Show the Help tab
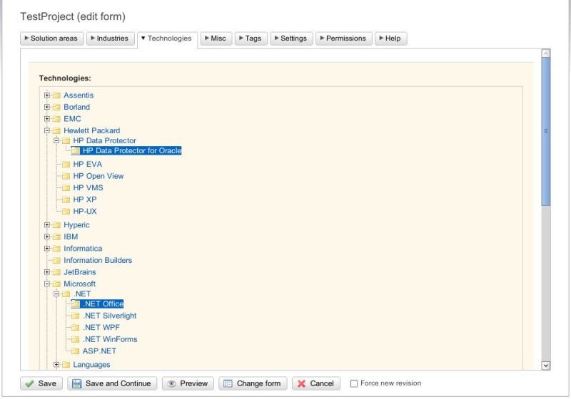 [390, 38]
